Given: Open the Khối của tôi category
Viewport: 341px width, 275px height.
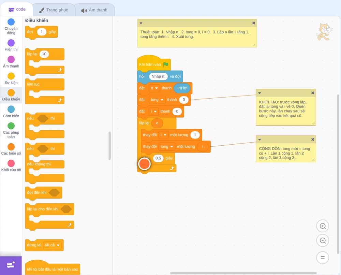Looking at the screenshot, I should coord(11,166).
